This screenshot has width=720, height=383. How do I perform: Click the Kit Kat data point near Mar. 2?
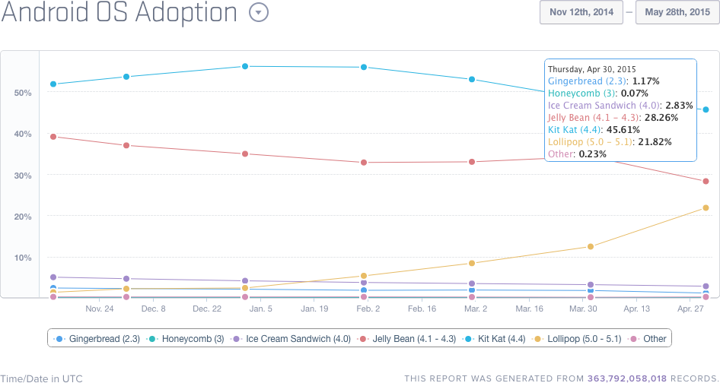coord(473,79)
